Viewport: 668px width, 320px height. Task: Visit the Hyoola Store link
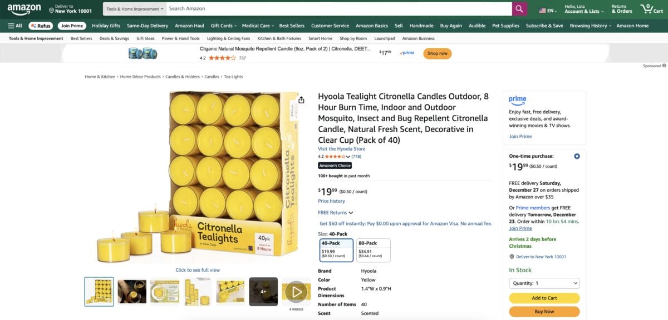(341, 148)
